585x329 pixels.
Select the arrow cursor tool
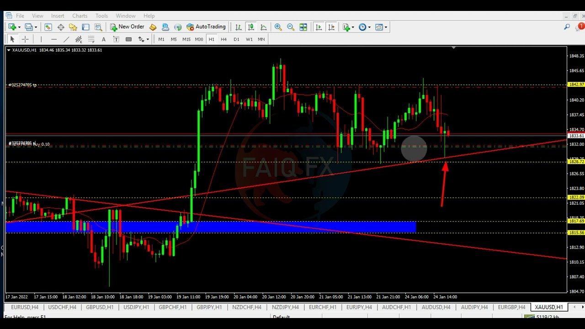click(x=12, y=39)
